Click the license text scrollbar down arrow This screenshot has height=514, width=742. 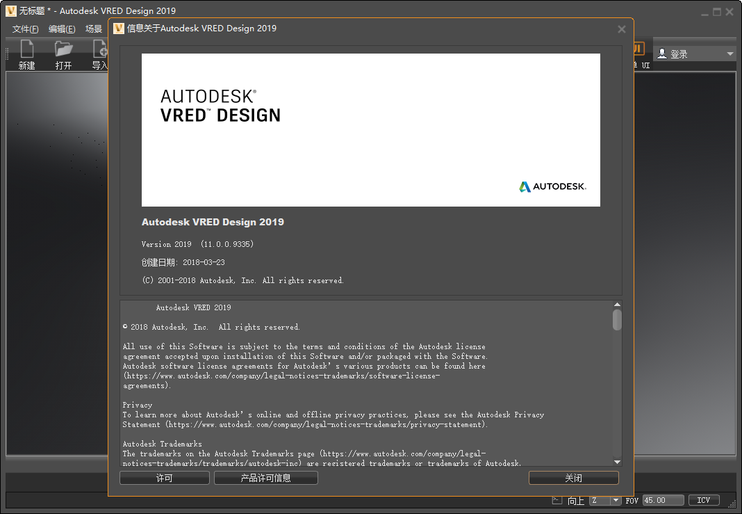coord(617,462)
